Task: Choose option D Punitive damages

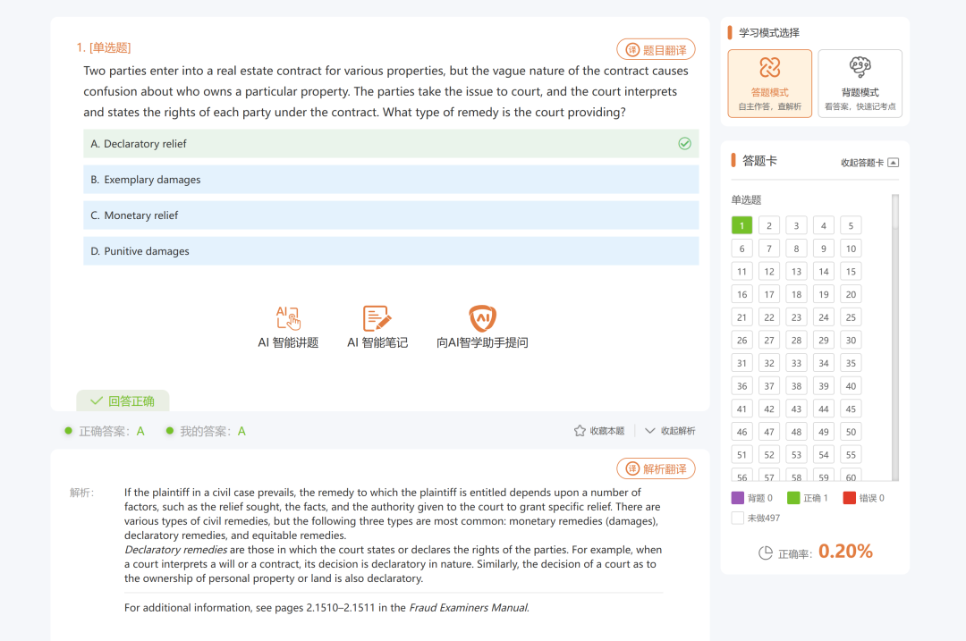Action: click(391, 250)
